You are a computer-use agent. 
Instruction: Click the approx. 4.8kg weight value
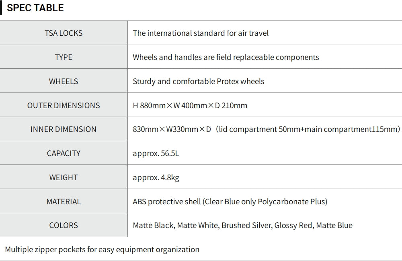tap(156, 177)
